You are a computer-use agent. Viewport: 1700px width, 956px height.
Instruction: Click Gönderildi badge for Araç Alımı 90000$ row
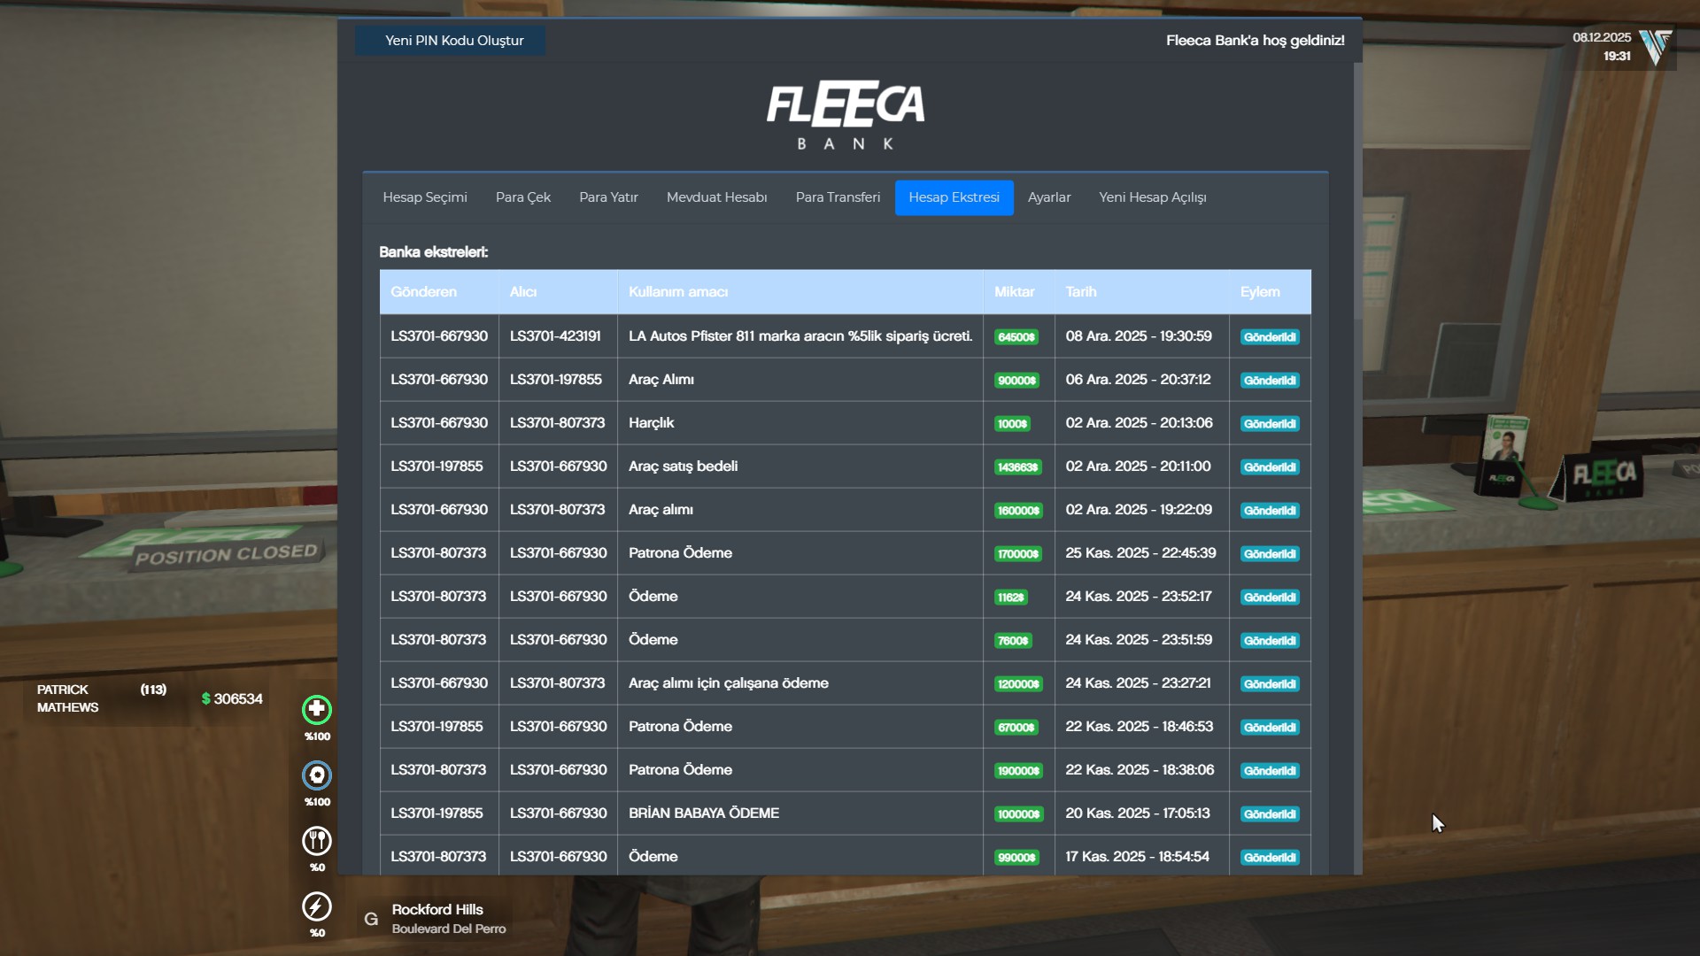click(x=1270, y=381)
